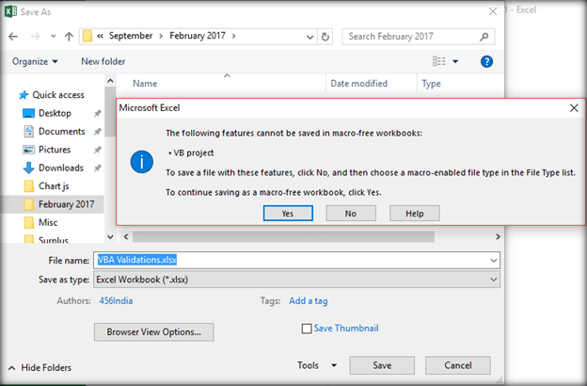Viewport: 587px width, 386px height.
Task: Refresh the current folder view
Action: 325,37
